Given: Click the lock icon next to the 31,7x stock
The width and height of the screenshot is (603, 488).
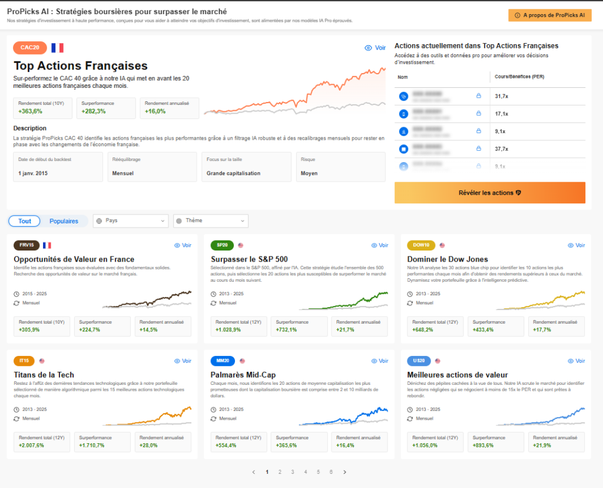Looking at the screenshot, I should pos(478,96).
